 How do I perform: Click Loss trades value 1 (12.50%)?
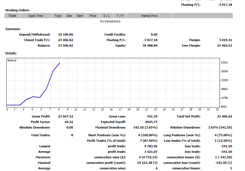coord(223,141)
